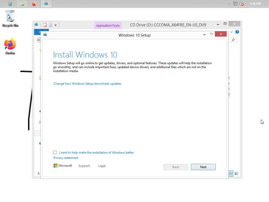Click the Windows 10 Setup title icon
269x202 pixels.
pos(45,34)
